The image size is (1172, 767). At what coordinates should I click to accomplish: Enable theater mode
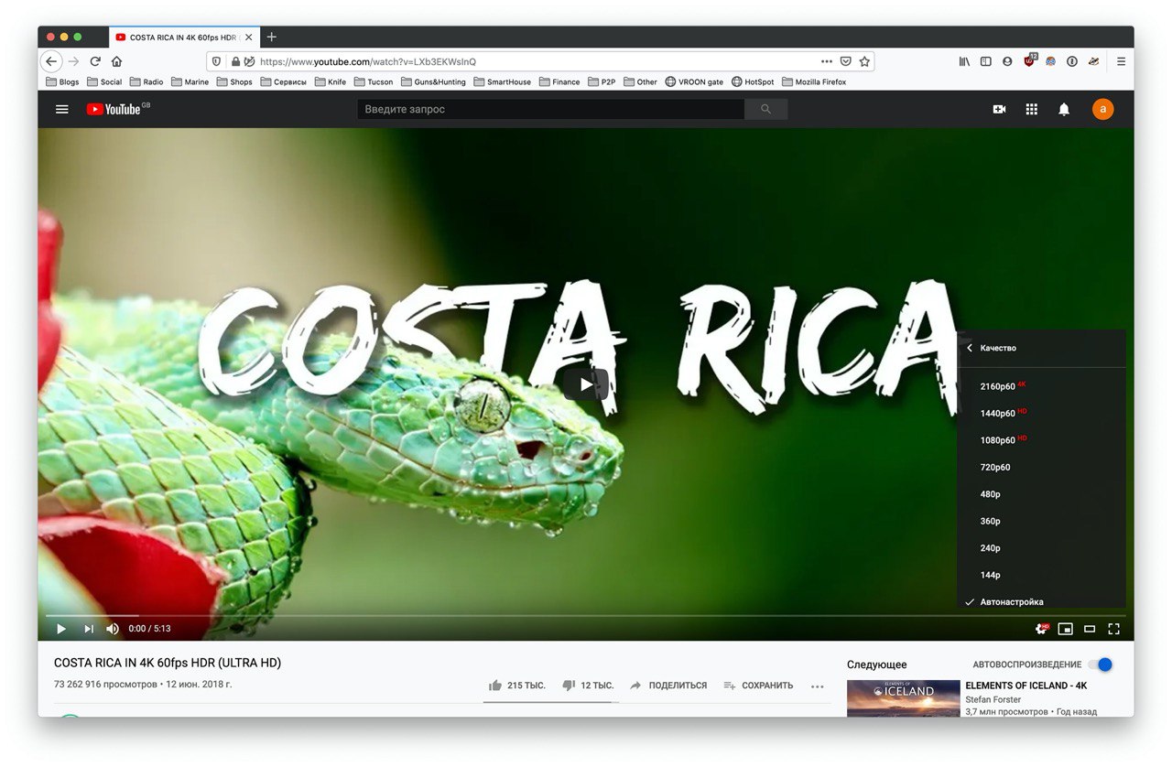[1090, 629]
